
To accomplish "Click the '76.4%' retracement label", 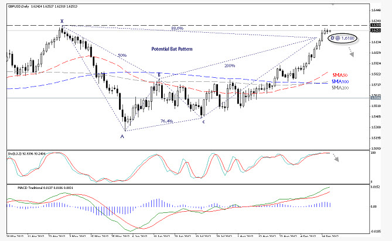I will pyautogui.click(x=166, y=121).
